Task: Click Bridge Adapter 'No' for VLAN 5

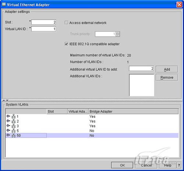Action: (92, 131)
